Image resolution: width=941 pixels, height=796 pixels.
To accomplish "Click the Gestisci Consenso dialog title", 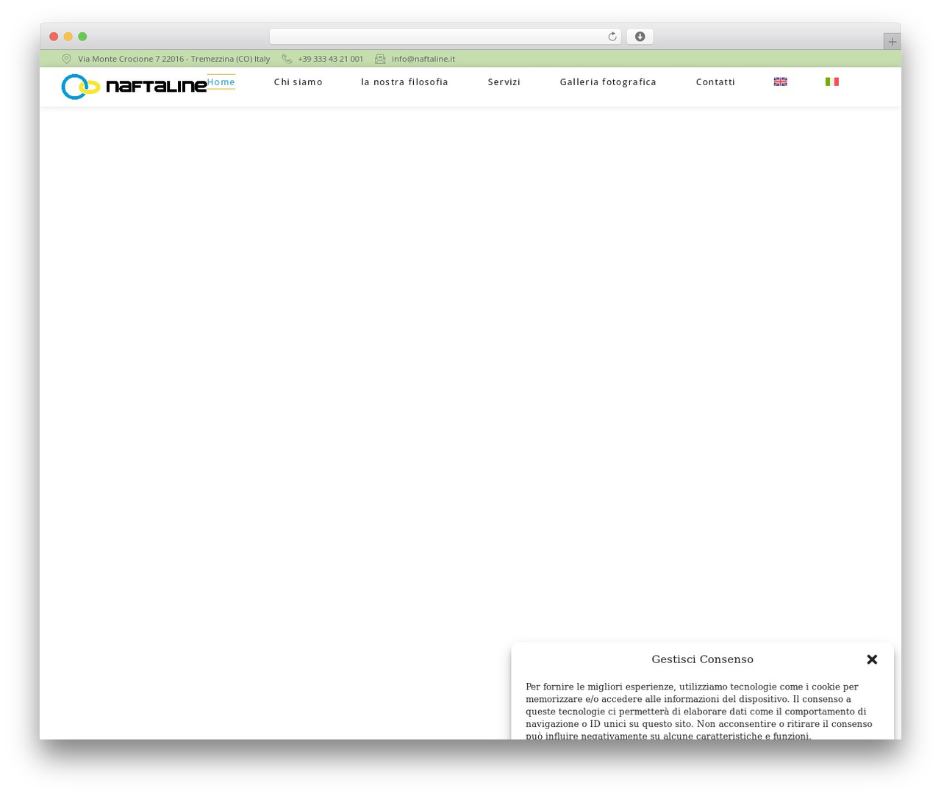I will click(702, 659).
